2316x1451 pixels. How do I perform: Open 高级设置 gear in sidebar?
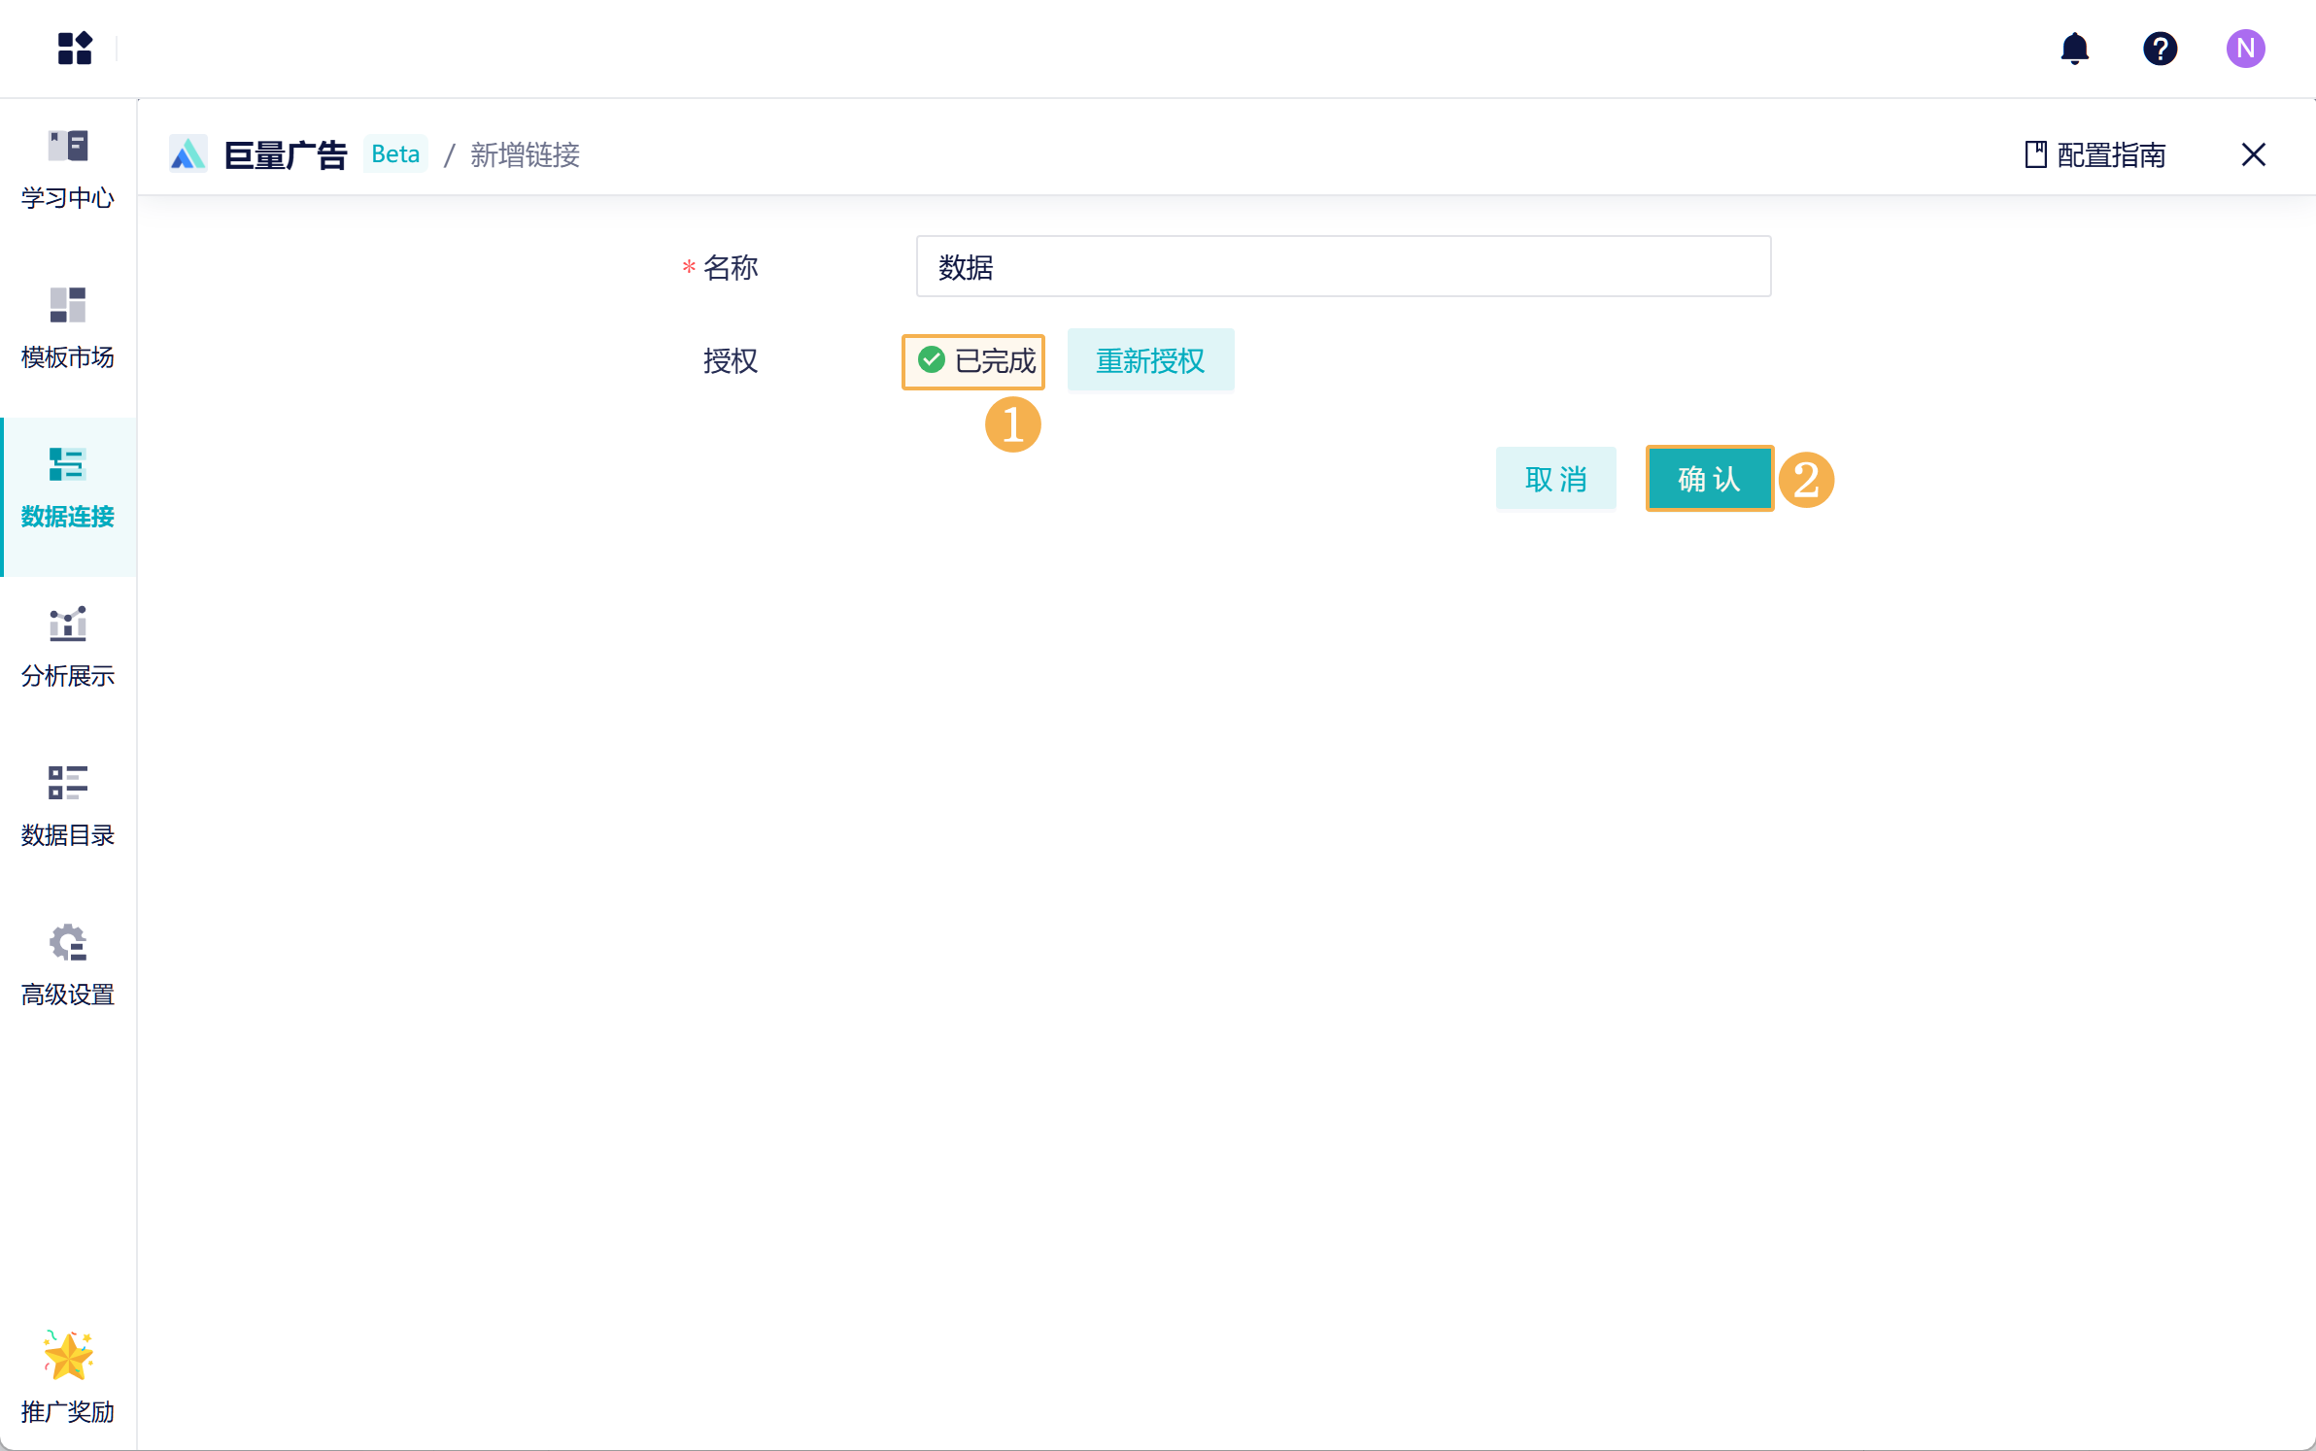(68, 965)
